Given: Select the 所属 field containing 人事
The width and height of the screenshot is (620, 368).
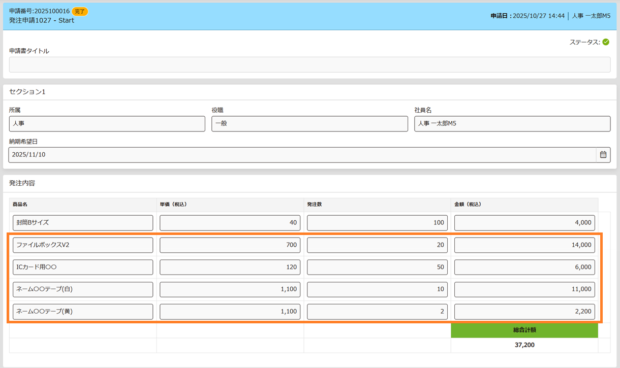Looking at the screenshot, I should tap(107, 124).
